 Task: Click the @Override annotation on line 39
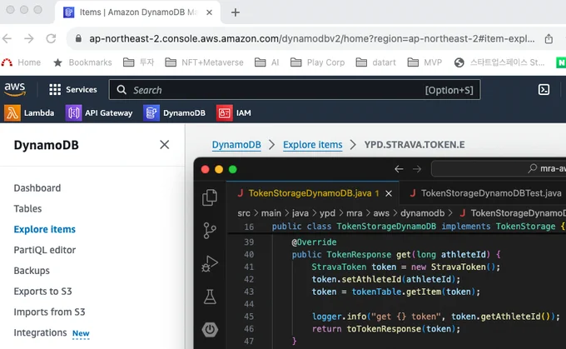click(314, 242)
